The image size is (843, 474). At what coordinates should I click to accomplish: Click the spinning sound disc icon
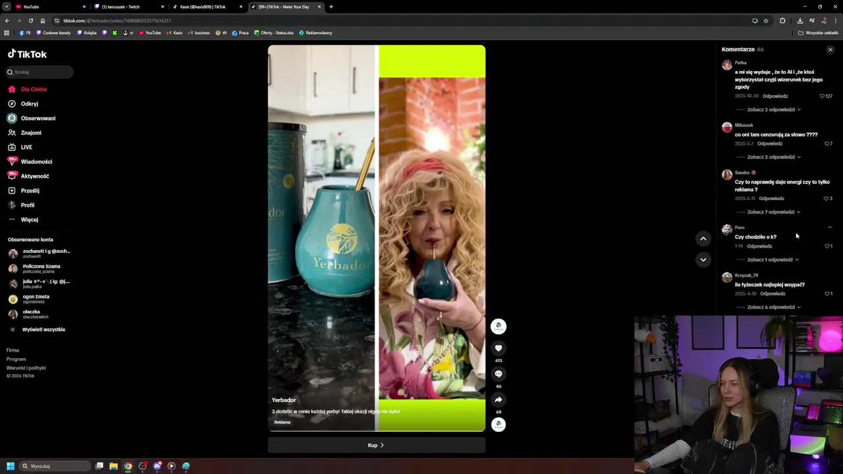499,425
